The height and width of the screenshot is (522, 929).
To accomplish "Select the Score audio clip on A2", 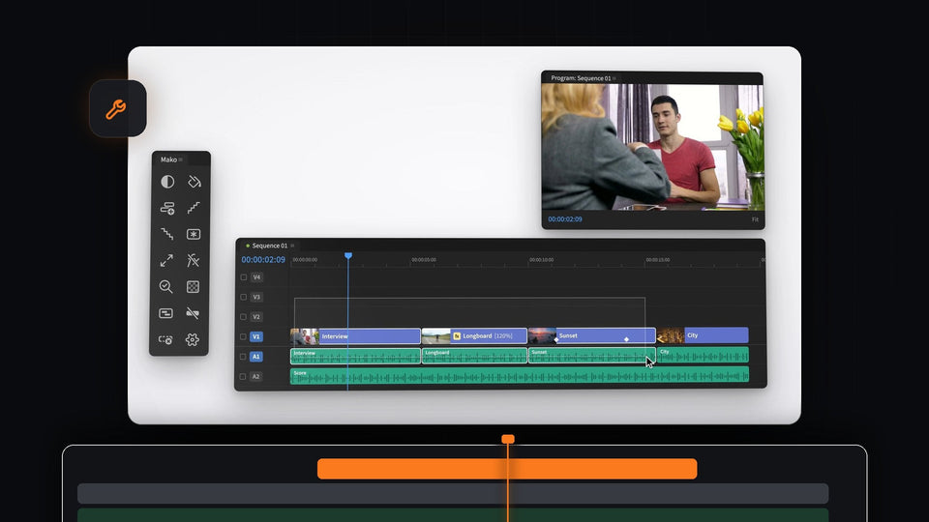I will [x=520, y=375].
